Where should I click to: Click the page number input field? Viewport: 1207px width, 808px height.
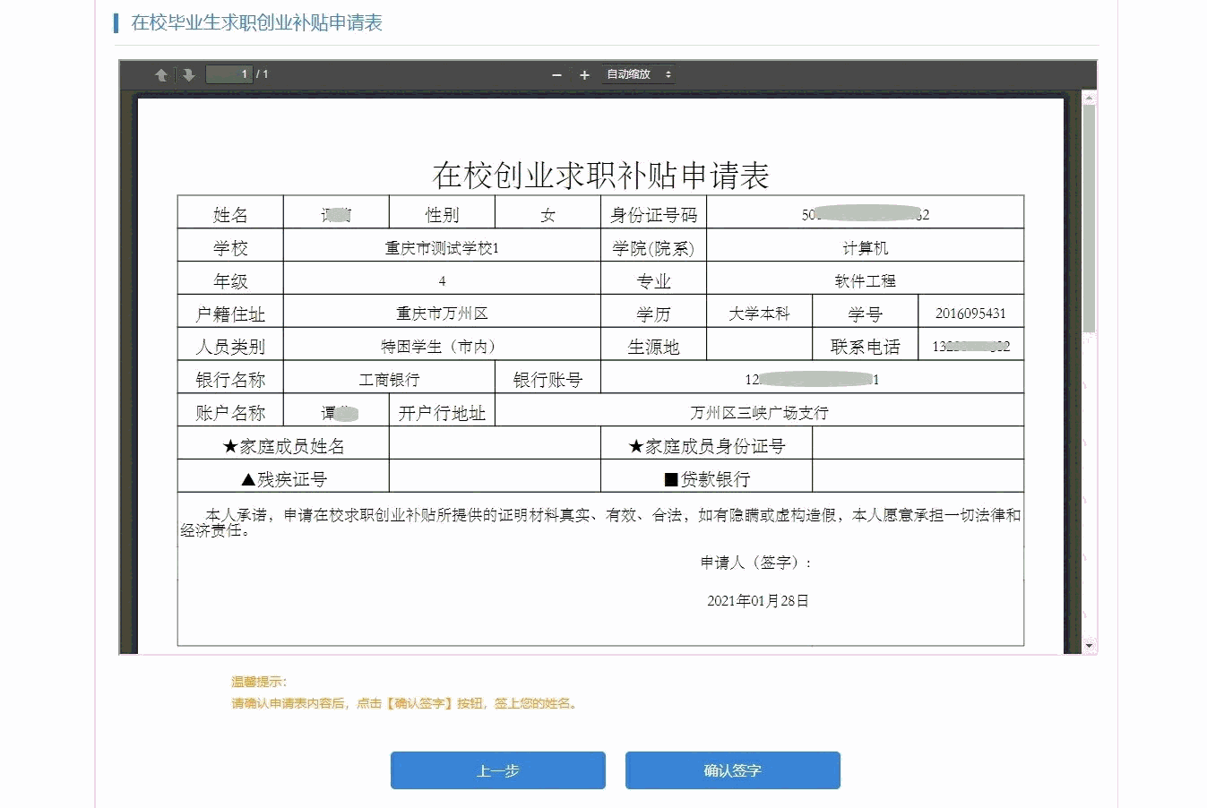[229, 74]
